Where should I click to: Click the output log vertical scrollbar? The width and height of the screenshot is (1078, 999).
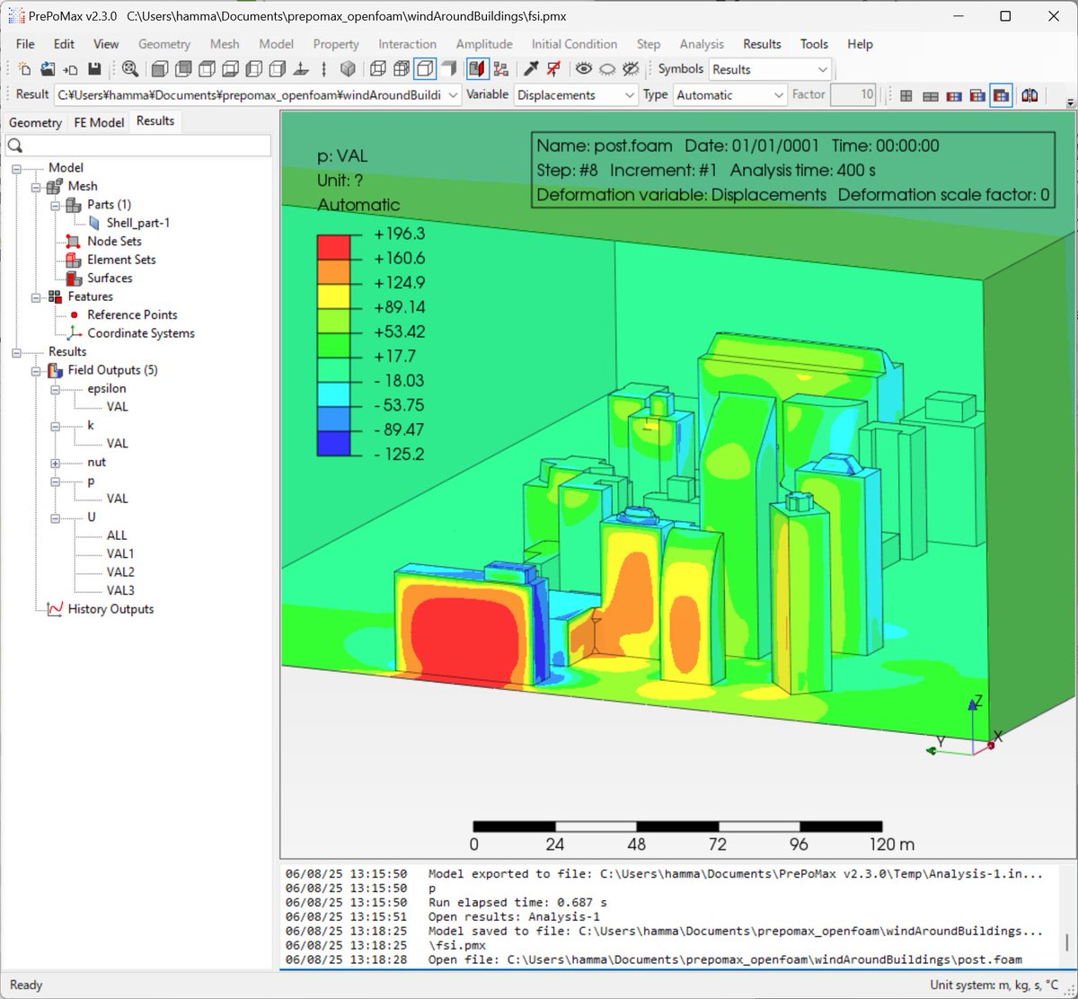(x=1067, y=916)
